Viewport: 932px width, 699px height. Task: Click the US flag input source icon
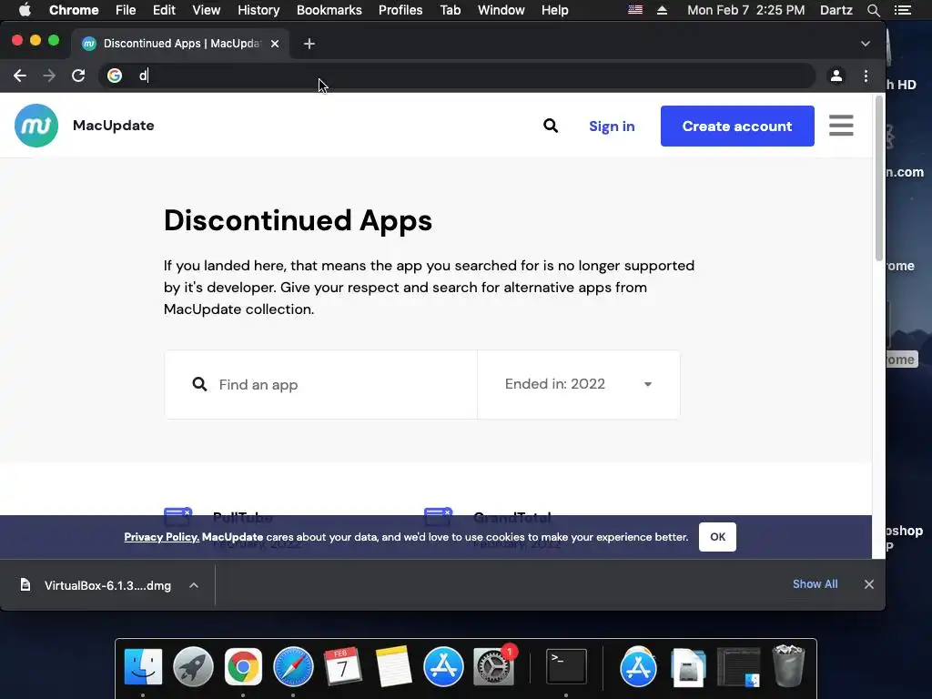coord(635,9)
